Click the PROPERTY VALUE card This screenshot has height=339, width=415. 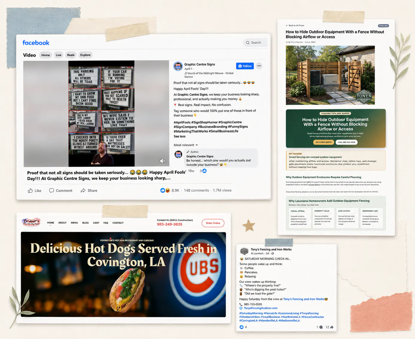(x=323, y=218)
